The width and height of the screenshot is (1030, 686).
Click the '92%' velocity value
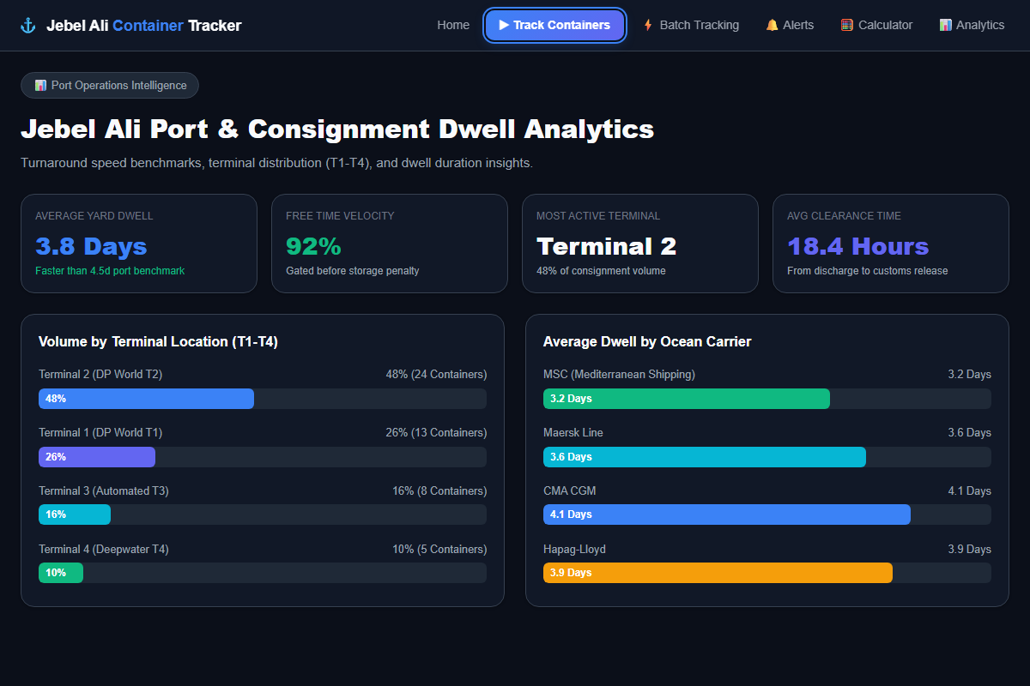coord(313,247)
